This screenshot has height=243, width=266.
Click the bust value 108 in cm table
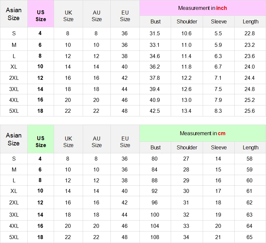155,237
